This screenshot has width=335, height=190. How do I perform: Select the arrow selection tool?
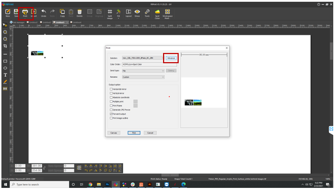(x=5, y=25)
